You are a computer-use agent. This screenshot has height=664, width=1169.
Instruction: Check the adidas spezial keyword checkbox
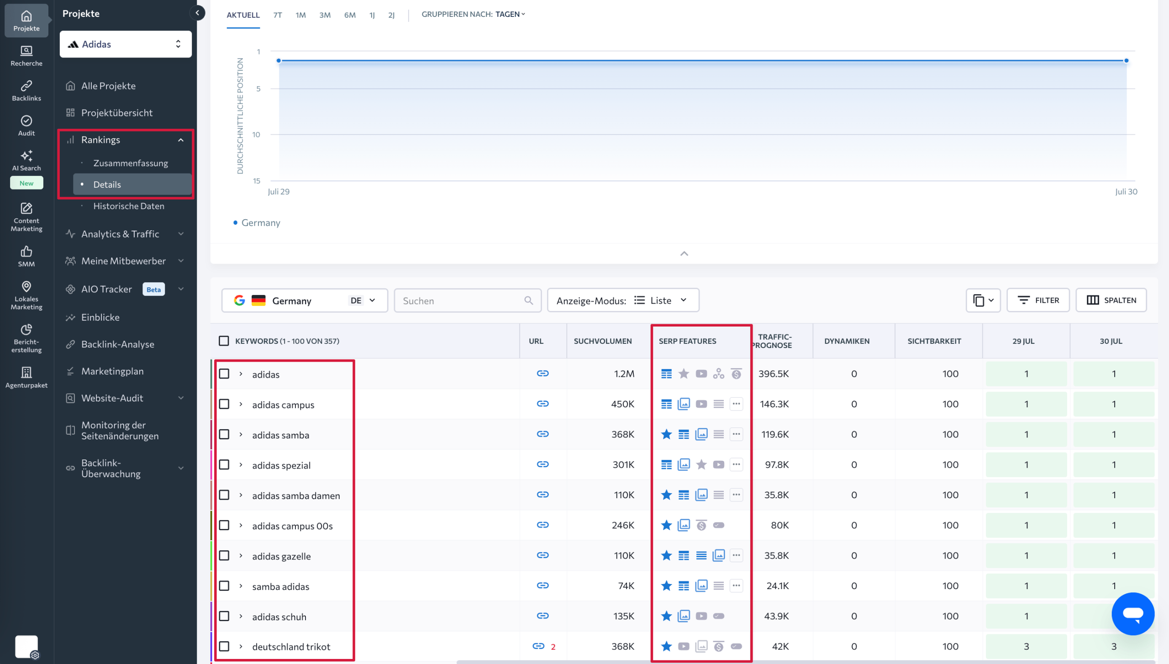(x=224, y=464)
